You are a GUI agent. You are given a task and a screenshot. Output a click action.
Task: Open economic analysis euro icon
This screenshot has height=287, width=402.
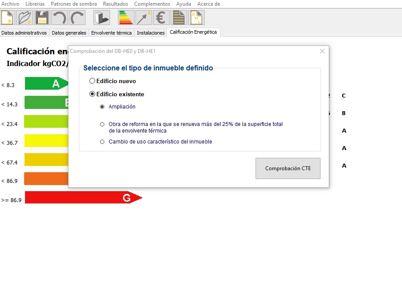pyautogui.click(x=161, y=18)
